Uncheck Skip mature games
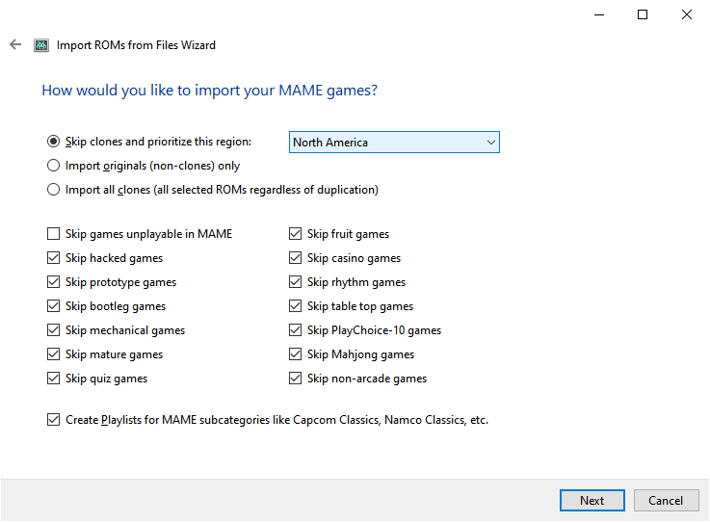Viewport: 710px width, 523px height. [x=53, y=353]
